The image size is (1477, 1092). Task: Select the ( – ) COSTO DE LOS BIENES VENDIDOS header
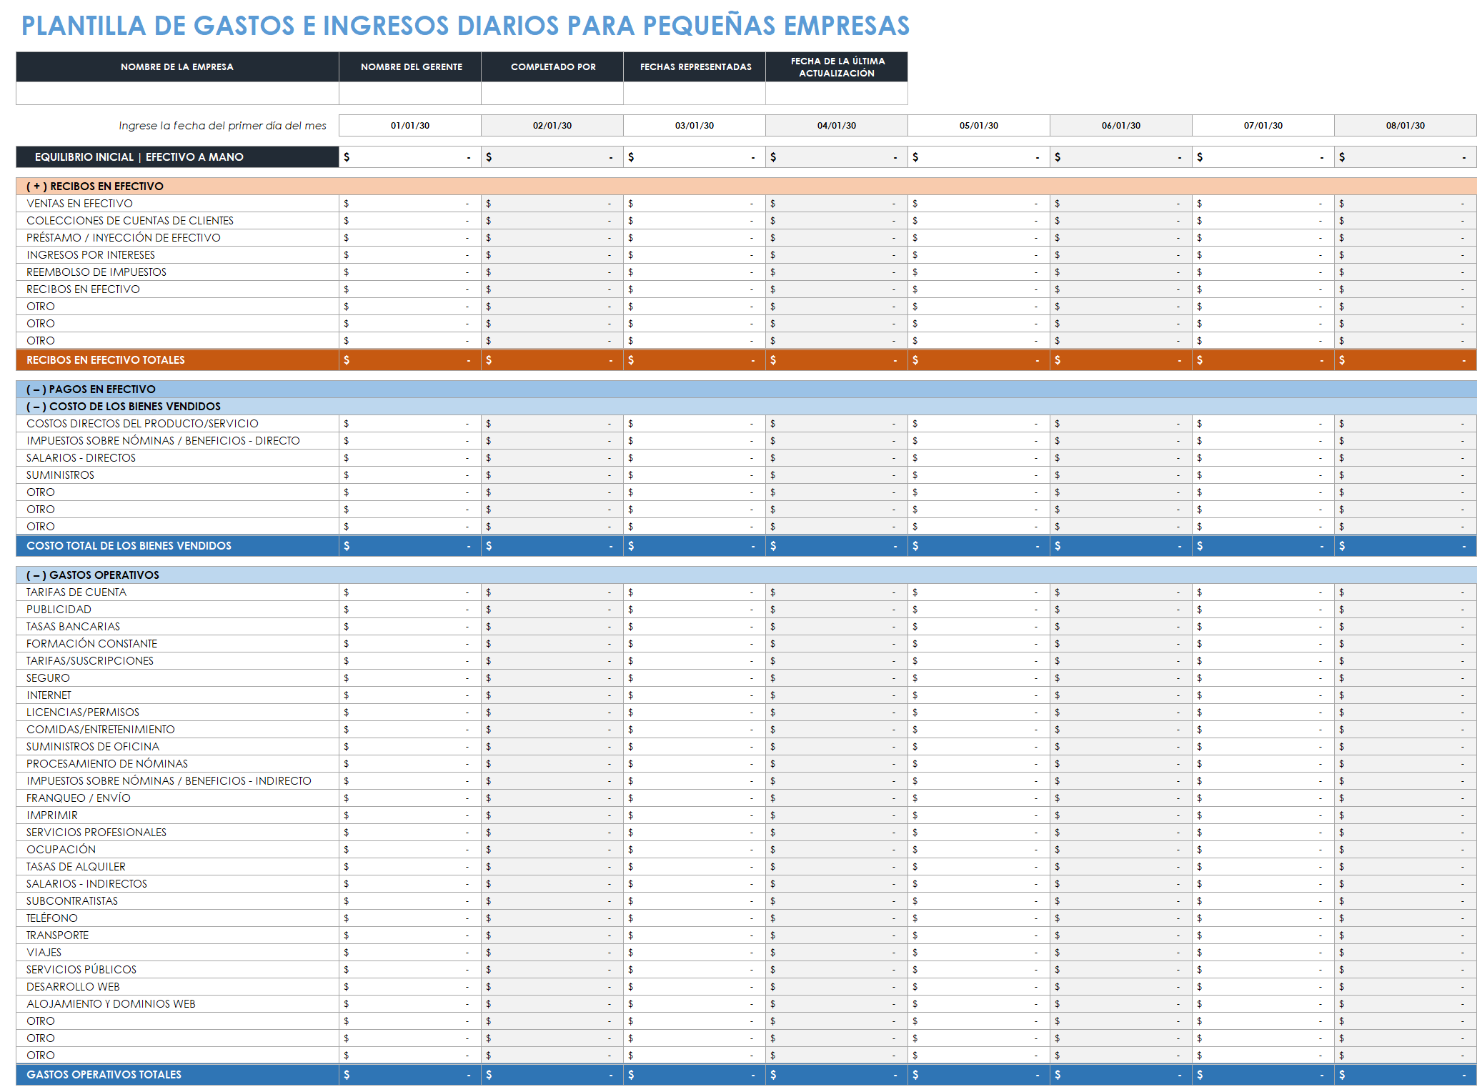(746, 406)
